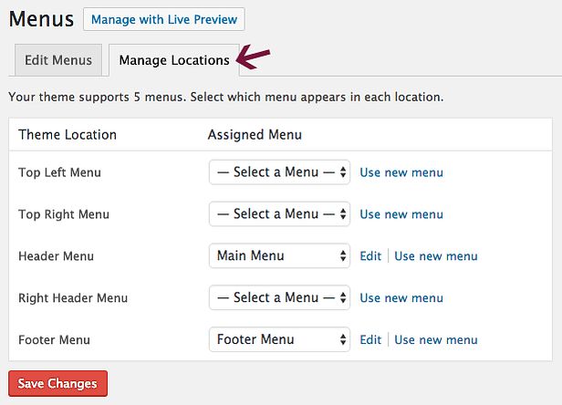Click the up-down arrows on Main Menu select
Viewport: 562px width, 405px height.
pyautogui.click(x=343, y=256)
